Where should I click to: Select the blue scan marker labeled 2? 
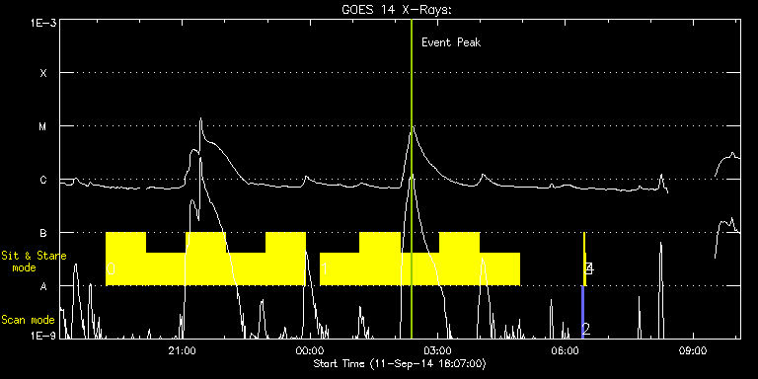pyautogui.click(x=582, y=312)
